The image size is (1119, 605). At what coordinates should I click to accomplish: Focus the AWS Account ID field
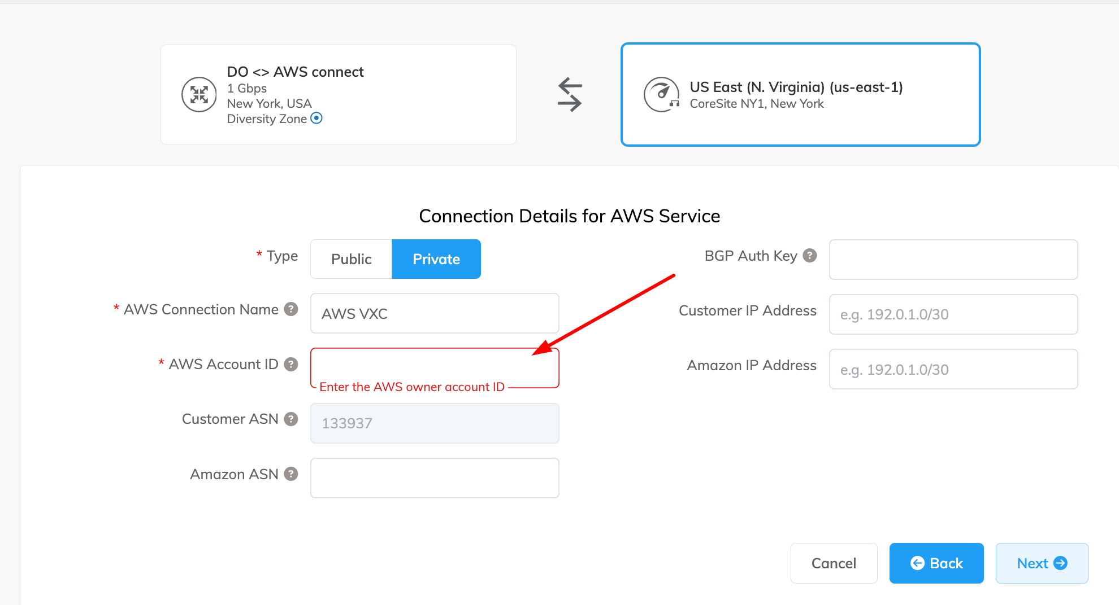[x=434, y=364]
